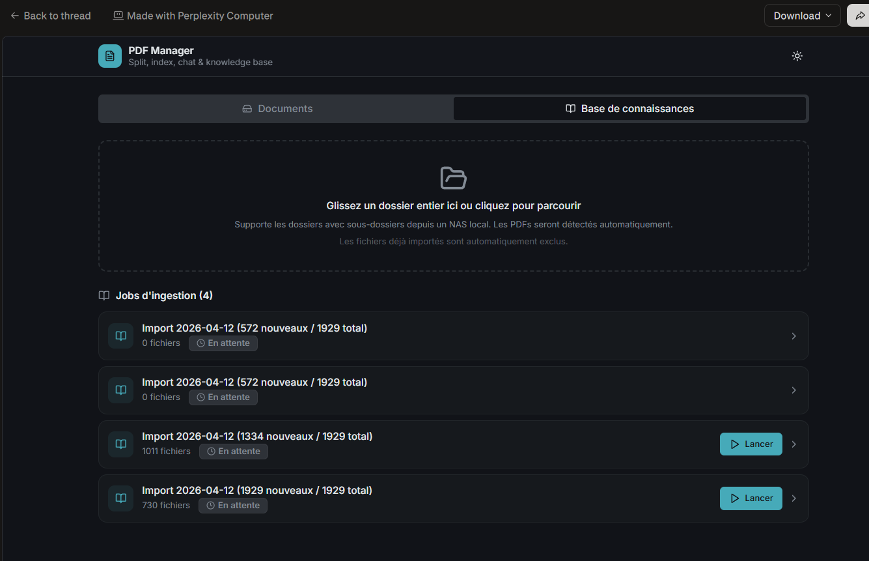Go back via Back to thread link
The image size is (869, 561).
point(50,16)
